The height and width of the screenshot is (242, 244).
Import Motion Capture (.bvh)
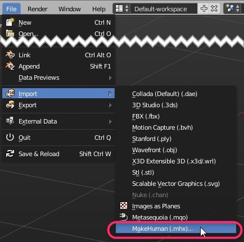click(176, 127)
